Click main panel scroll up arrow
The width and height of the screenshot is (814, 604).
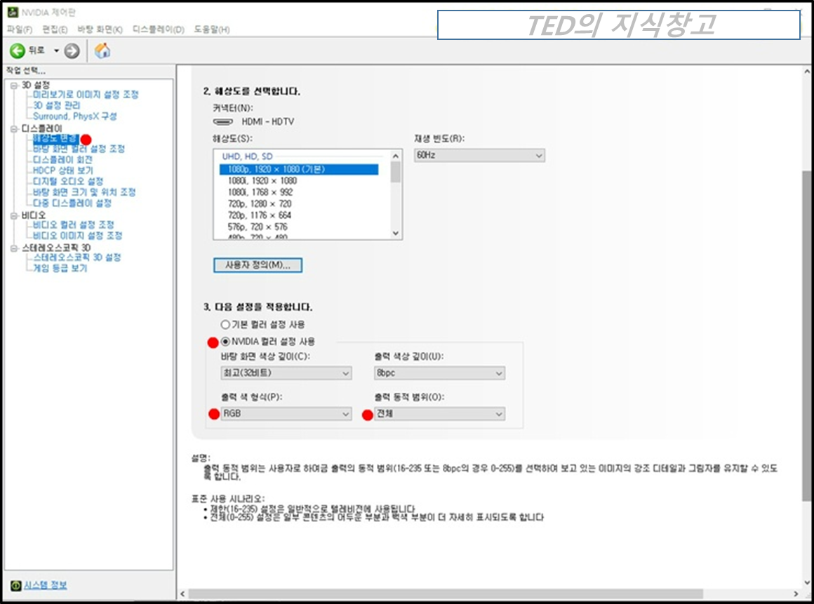(807, 72)
